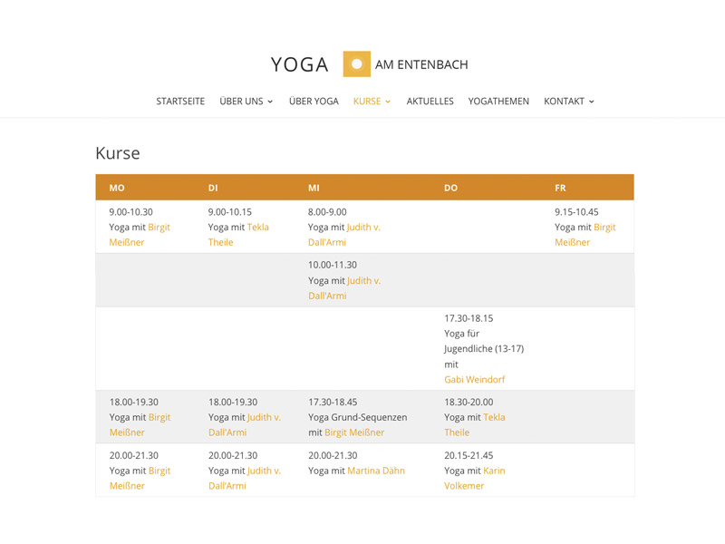725x544 pixels.
Task: Click the AM ENTENBACH site title
Action: coord(421,64)
